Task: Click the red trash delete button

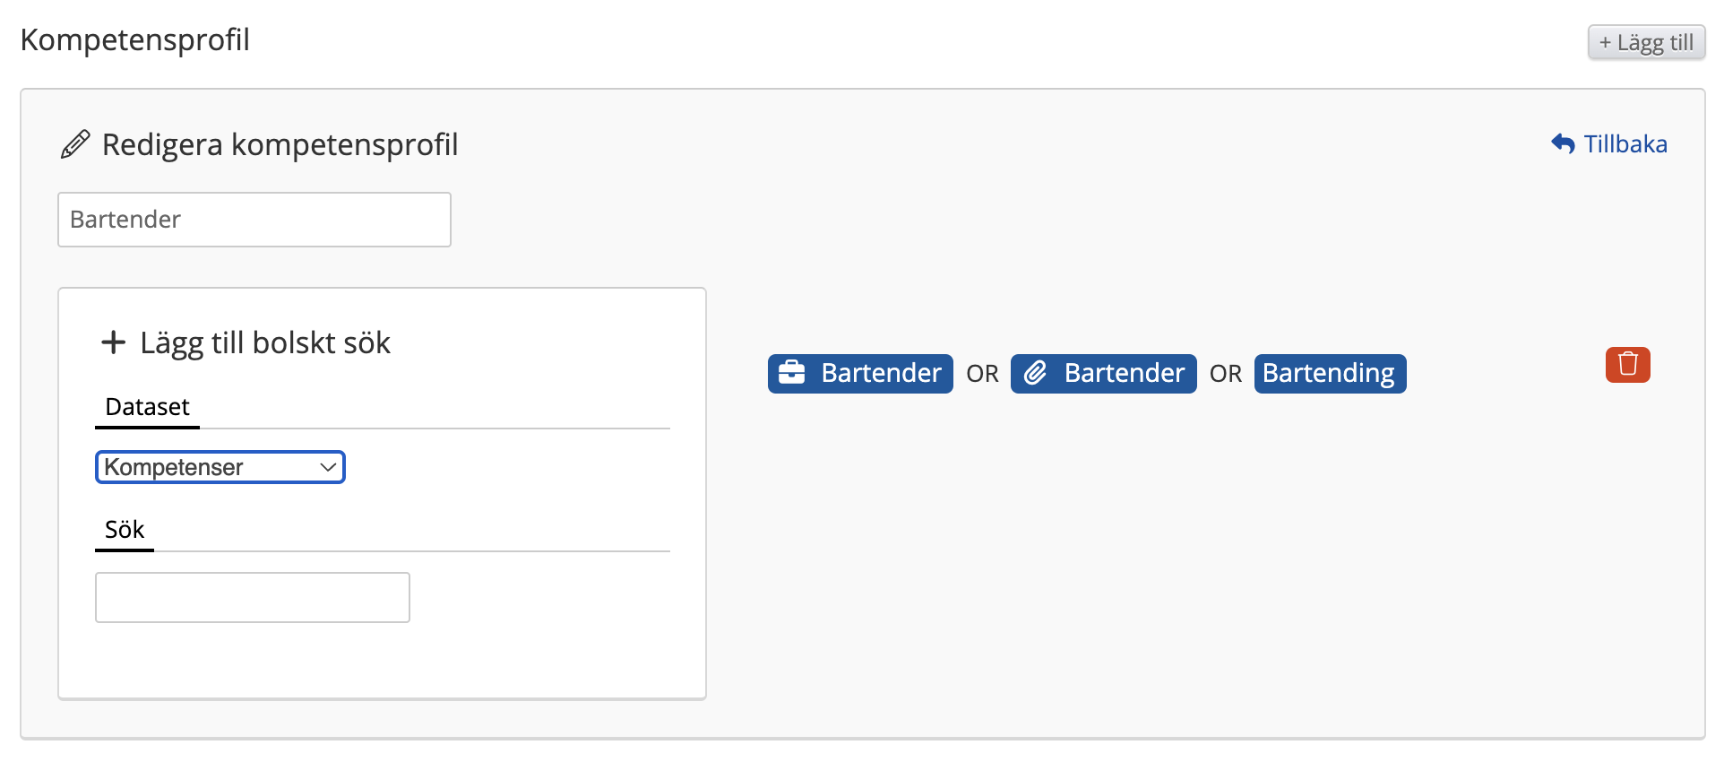Action: click(1627, 365)
